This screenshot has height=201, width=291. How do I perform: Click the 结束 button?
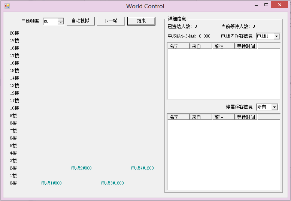[x=141, y=21]
